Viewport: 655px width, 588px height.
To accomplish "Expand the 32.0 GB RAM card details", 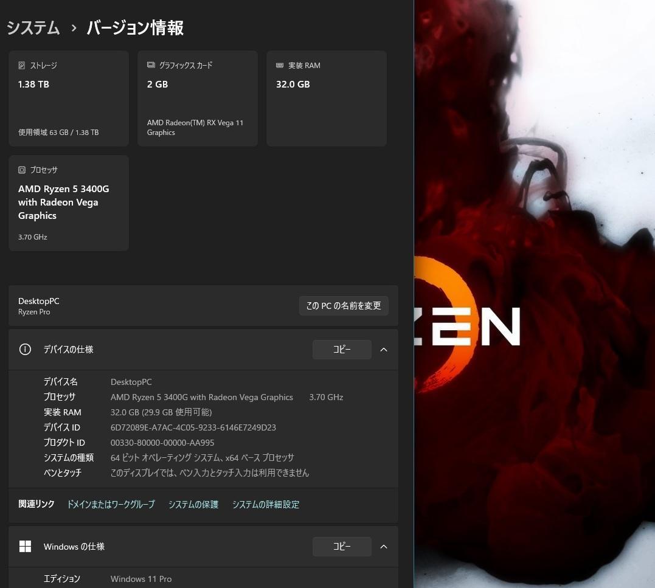I will pyautogui.click(x=326, y=98).
